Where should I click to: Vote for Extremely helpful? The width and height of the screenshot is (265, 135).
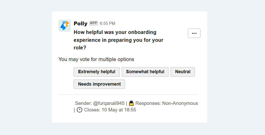click(96, 72)
